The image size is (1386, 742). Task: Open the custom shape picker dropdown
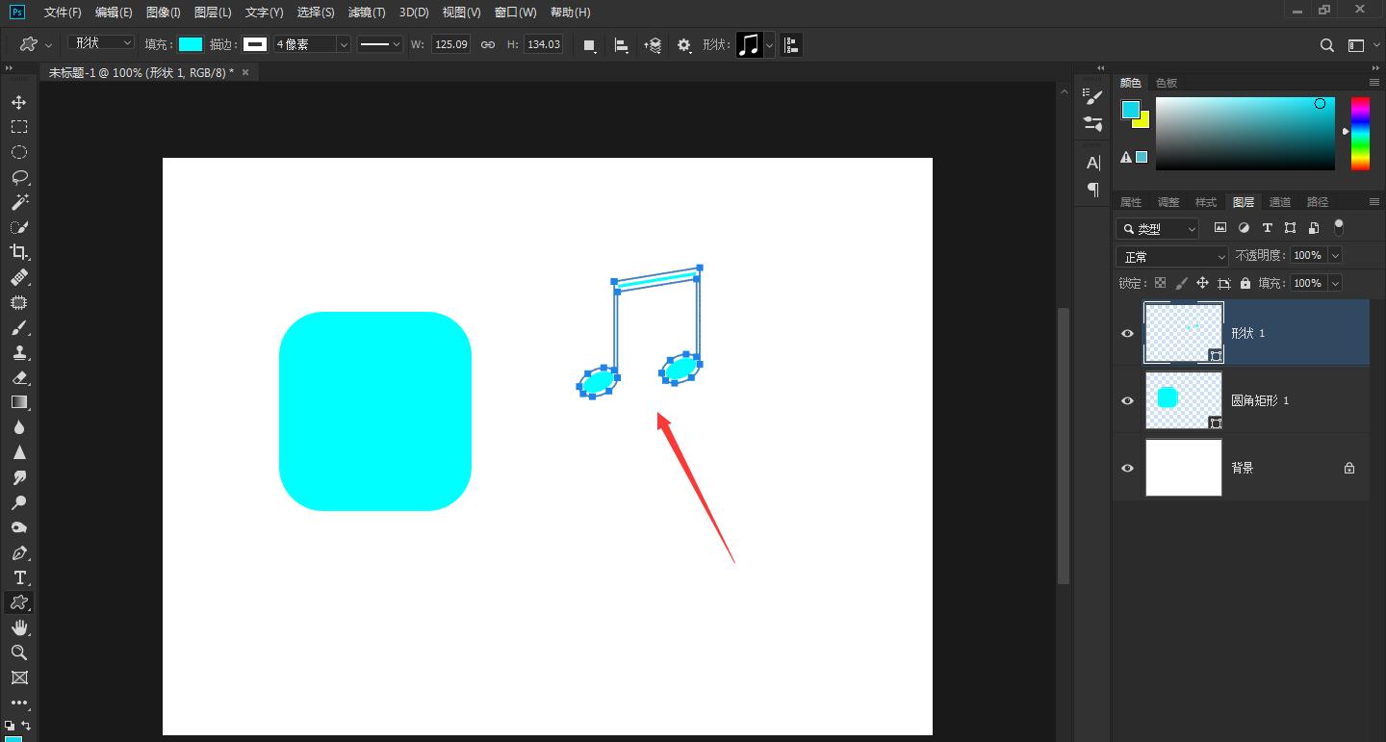[769, 45]
